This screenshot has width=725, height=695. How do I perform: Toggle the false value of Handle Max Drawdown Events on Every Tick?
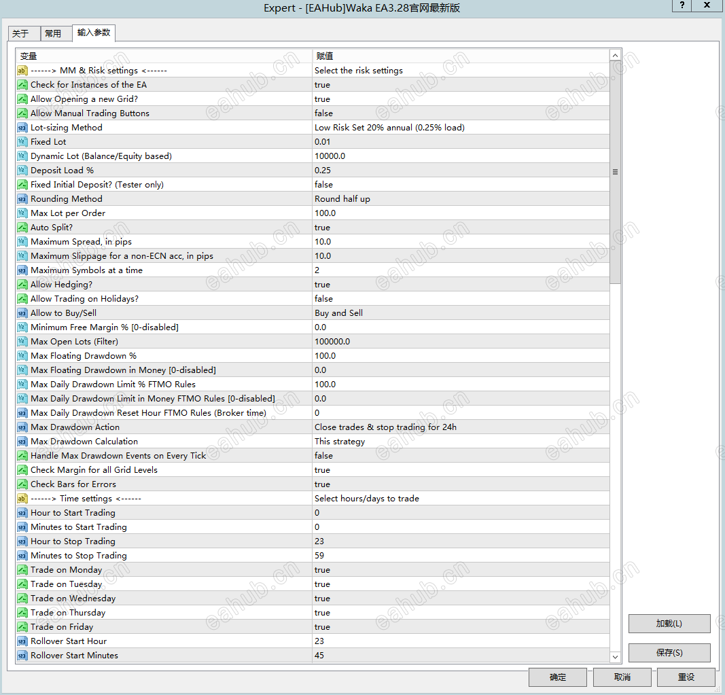(461, 455)
